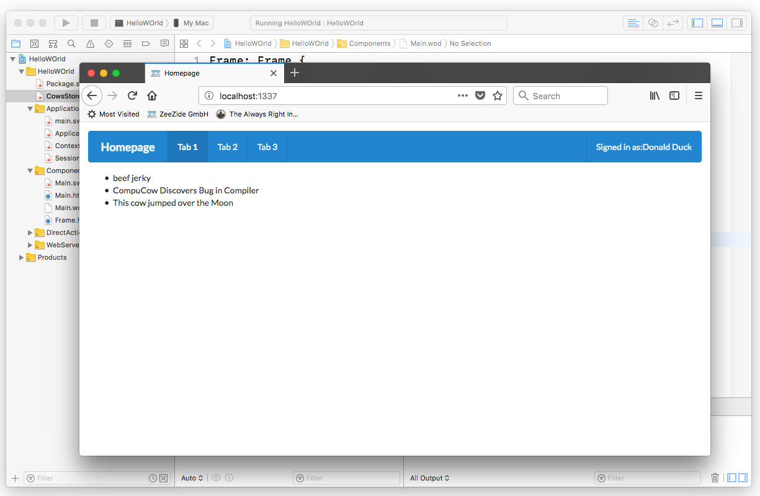
Task: Open the All Output dropdown
Action: 430,478
